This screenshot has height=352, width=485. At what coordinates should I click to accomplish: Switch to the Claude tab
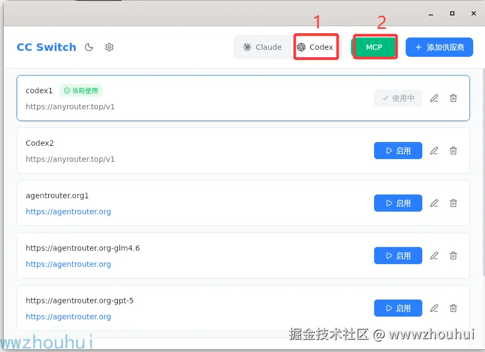[262, 47]
